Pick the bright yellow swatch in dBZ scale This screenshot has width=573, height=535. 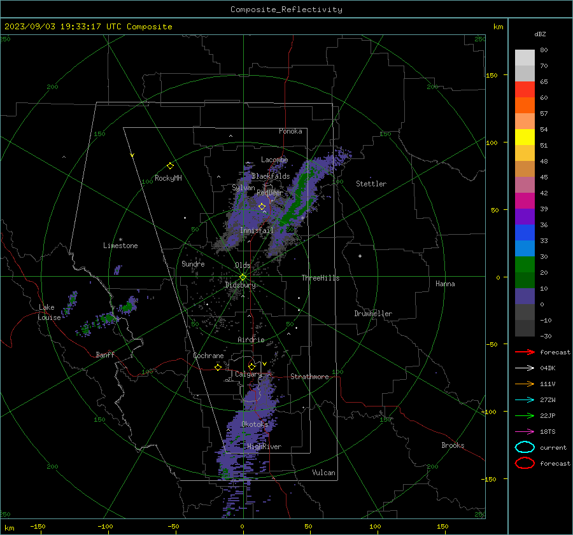pos(525,137)
